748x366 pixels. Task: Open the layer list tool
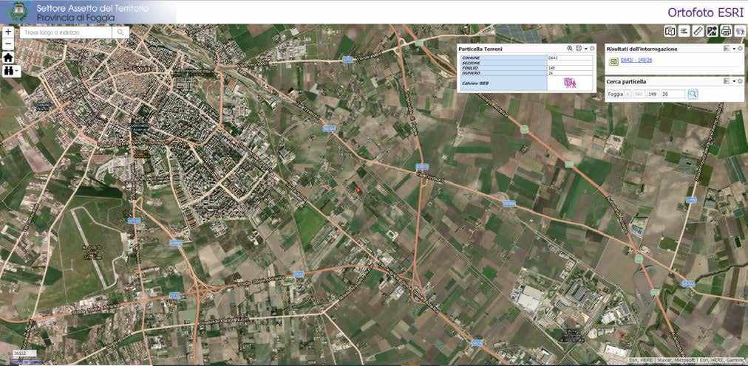tap(684, 31)
